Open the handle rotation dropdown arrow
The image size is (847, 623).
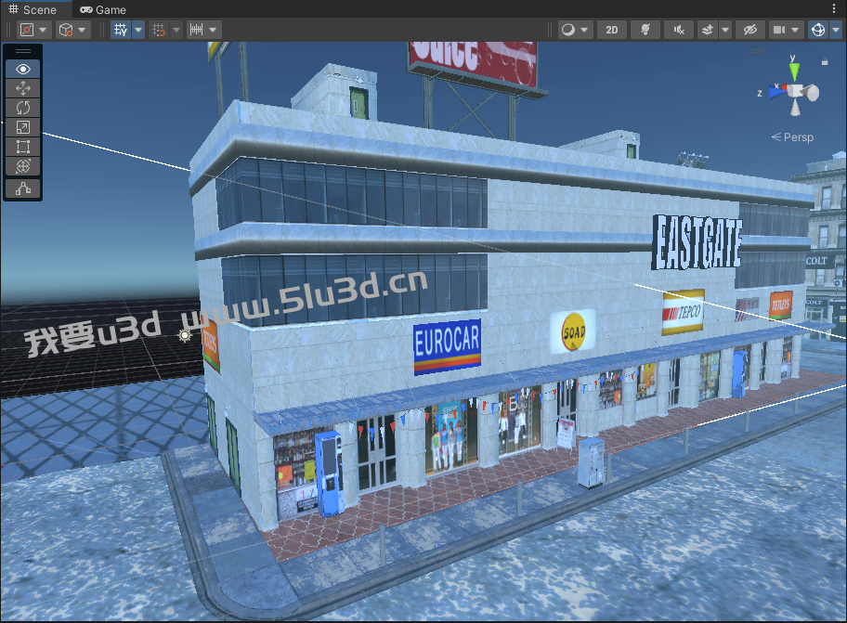(x=82, y=30)
